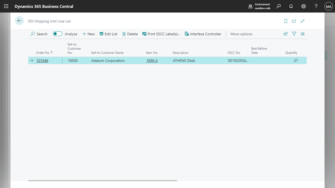Screen dimensions: 335x188
Task: Toggle the filter pane funnel icon
Action: coord(294,34)
